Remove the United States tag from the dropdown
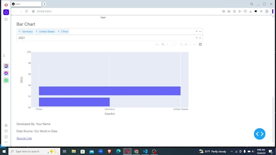Viewport: 276px width, 155px height. click(x=37, y=32)
